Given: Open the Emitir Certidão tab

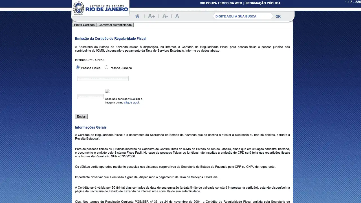Looking at the screenshot, I should (x=84, y=25).
